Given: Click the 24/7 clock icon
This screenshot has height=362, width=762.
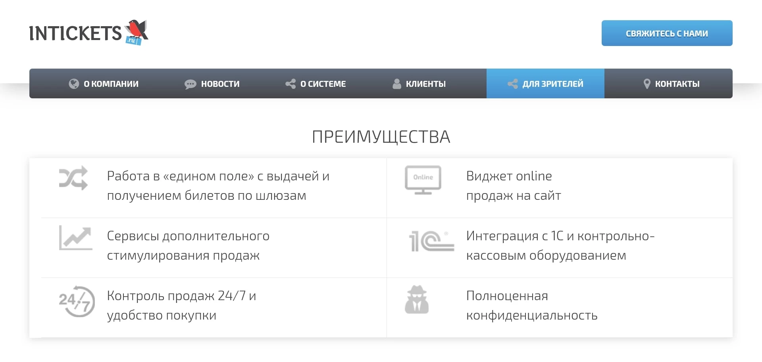Looking at the screenshot, I should tap(77, 302).
